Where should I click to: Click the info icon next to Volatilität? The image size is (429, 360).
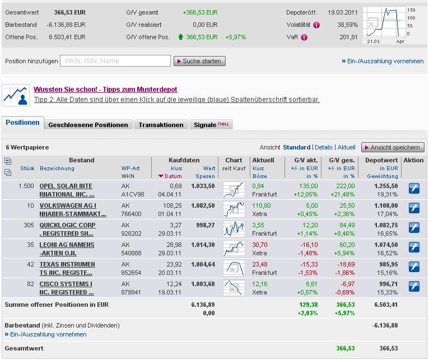pos(316,25)
